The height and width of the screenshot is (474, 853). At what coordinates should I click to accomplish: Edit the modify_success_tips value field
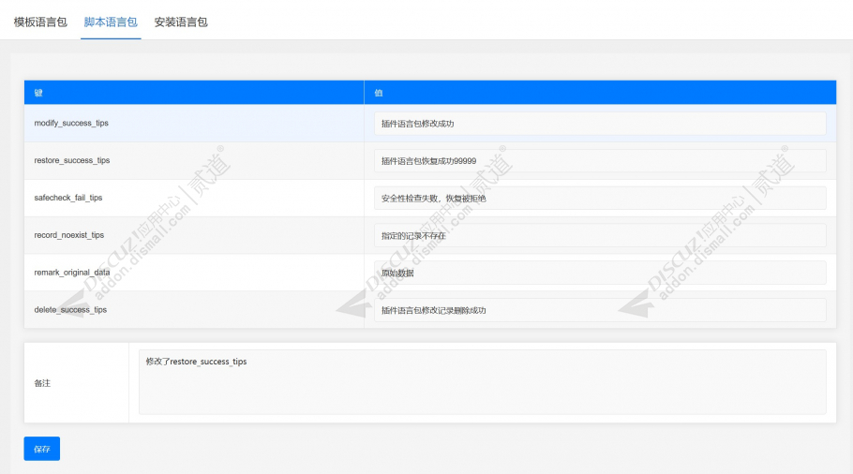[x=600, y=124]
